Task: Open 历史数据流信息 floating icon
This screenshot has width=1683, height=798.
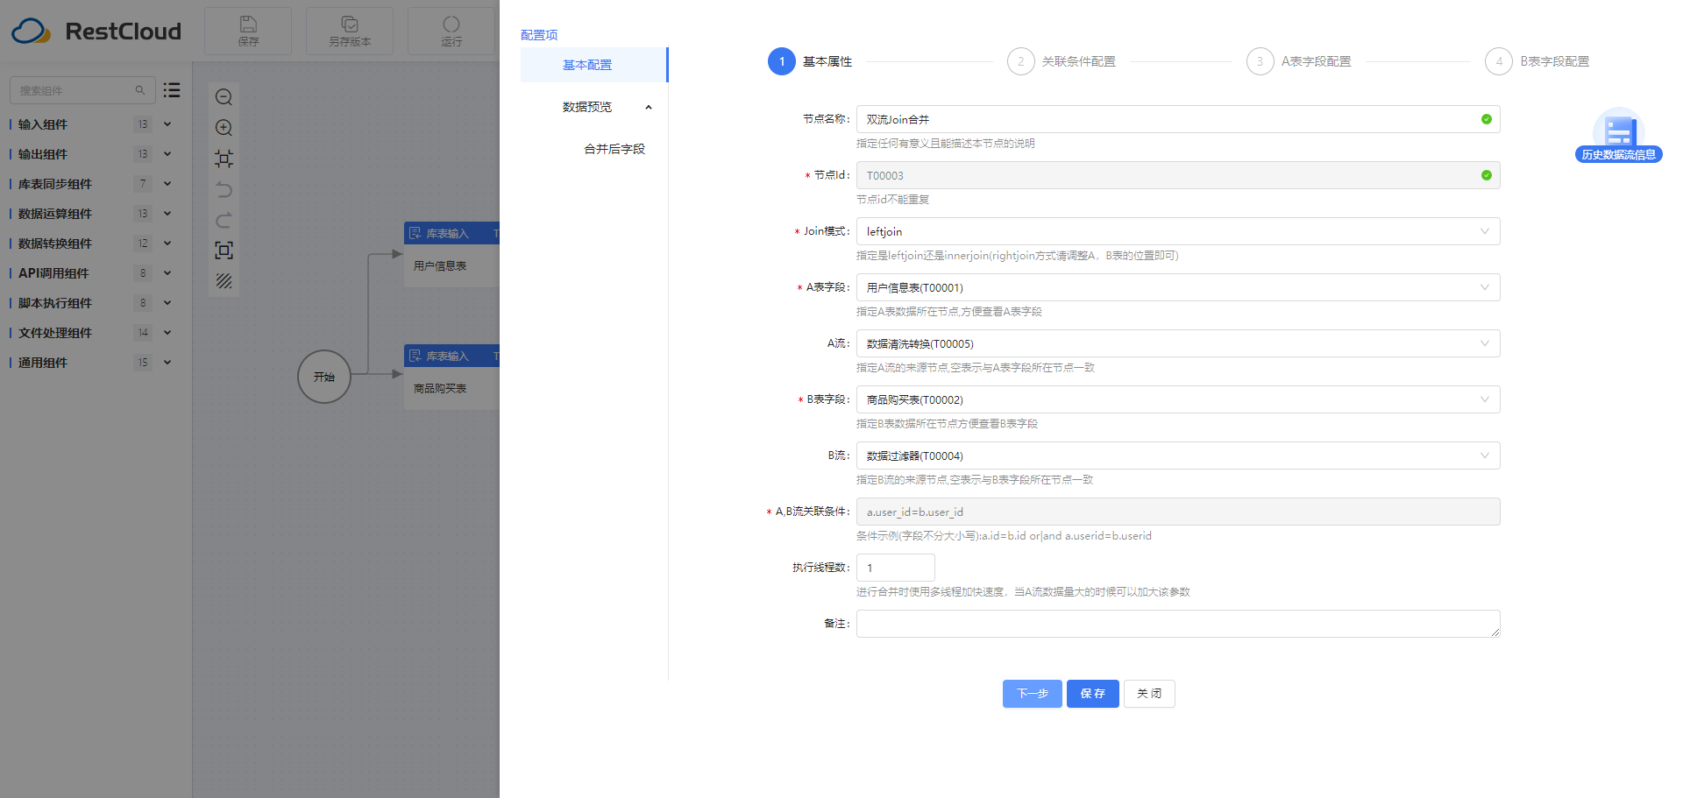Action: coord(1618,136)
